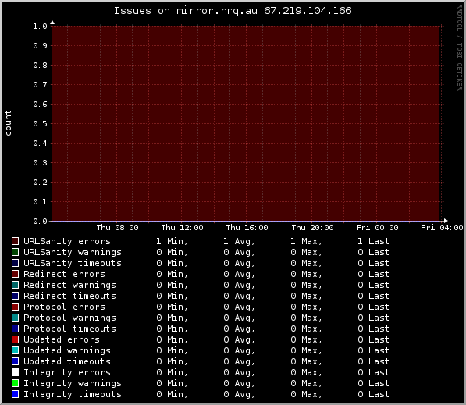Click the Integrity errors white swatch

(15, 372)
